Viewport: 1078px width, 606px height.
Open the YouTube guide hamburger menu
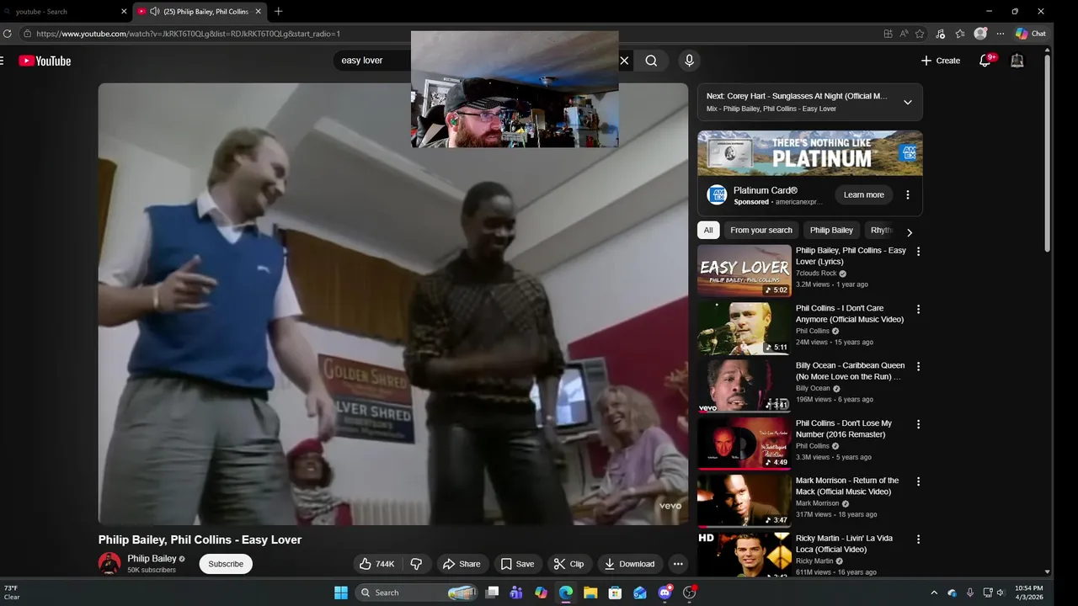click(x=3, y=61)
